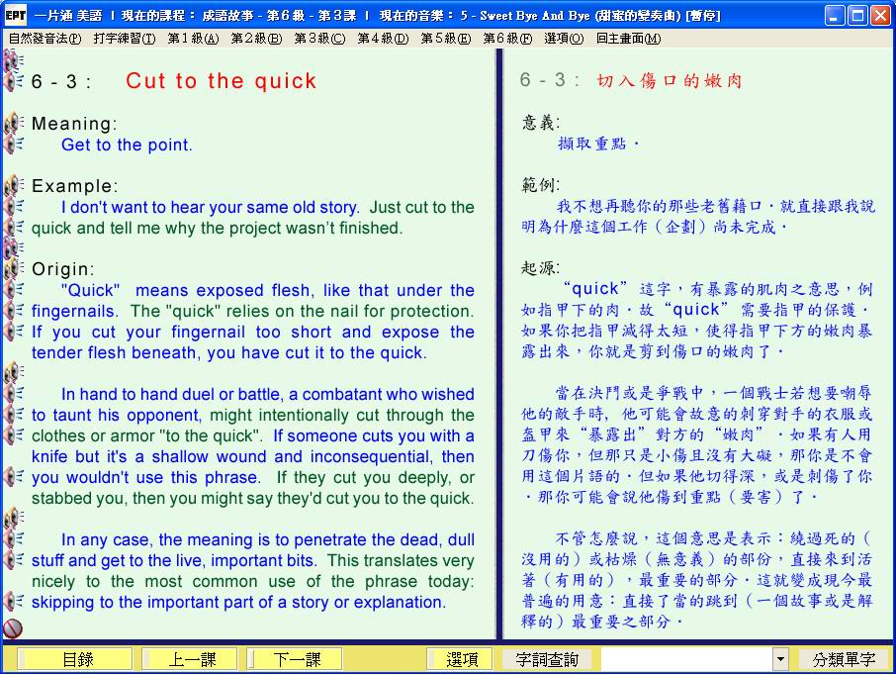Click the speaker icon next to 'Example:'

14,186
